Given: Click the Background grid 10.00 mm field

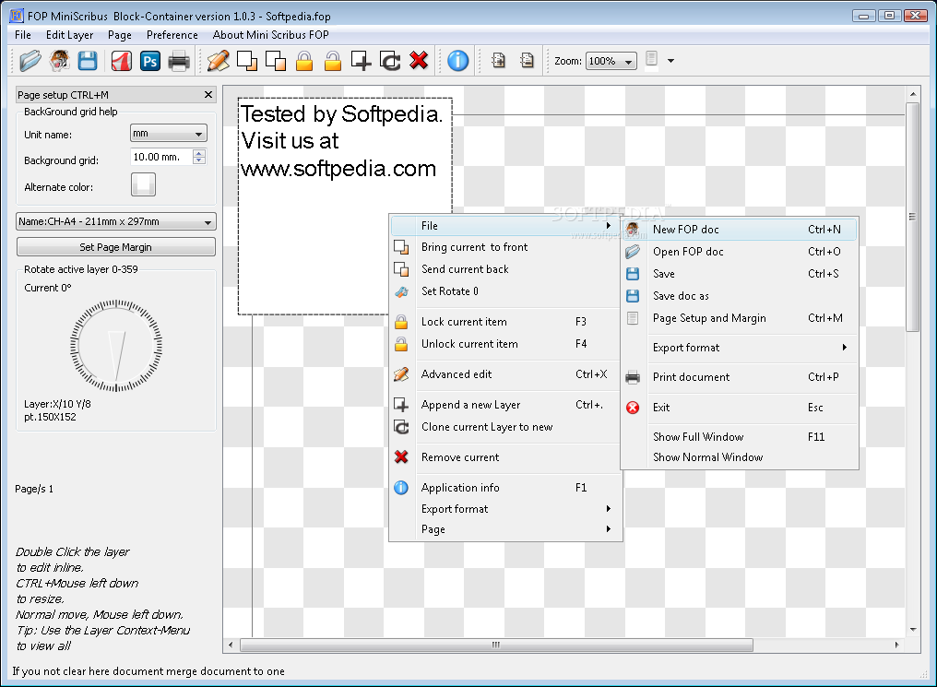Looking at the screenshot, I should click(161, 157).
